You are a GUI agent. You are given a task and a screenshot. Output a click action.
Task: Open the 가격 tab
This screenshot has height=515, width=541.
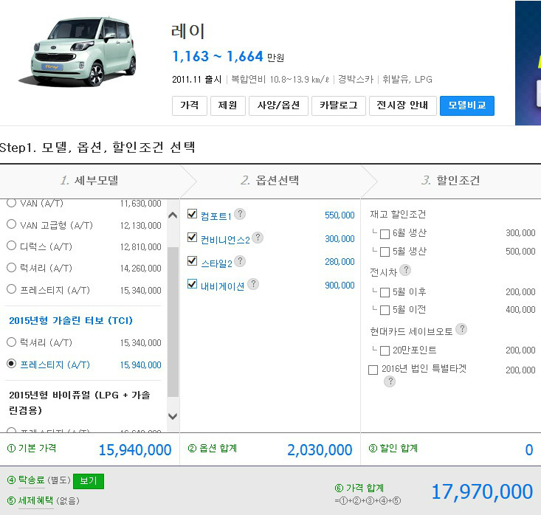point(190,106)
